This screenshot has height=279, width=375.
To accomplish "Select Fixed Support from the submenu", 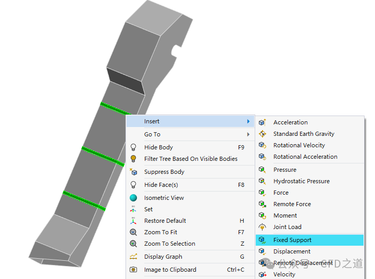I will point(292,240).
